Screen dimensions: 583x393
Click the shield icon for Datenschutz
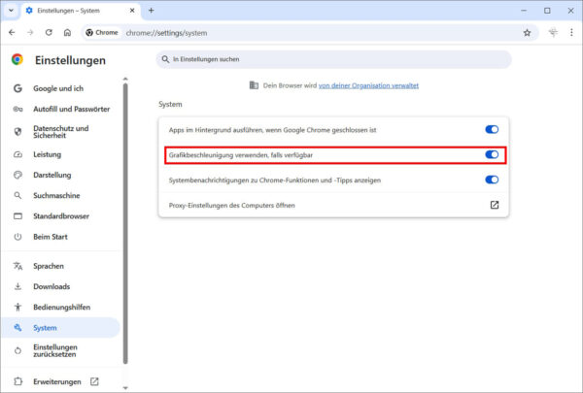pyautogui.click(x=17, y=132)
